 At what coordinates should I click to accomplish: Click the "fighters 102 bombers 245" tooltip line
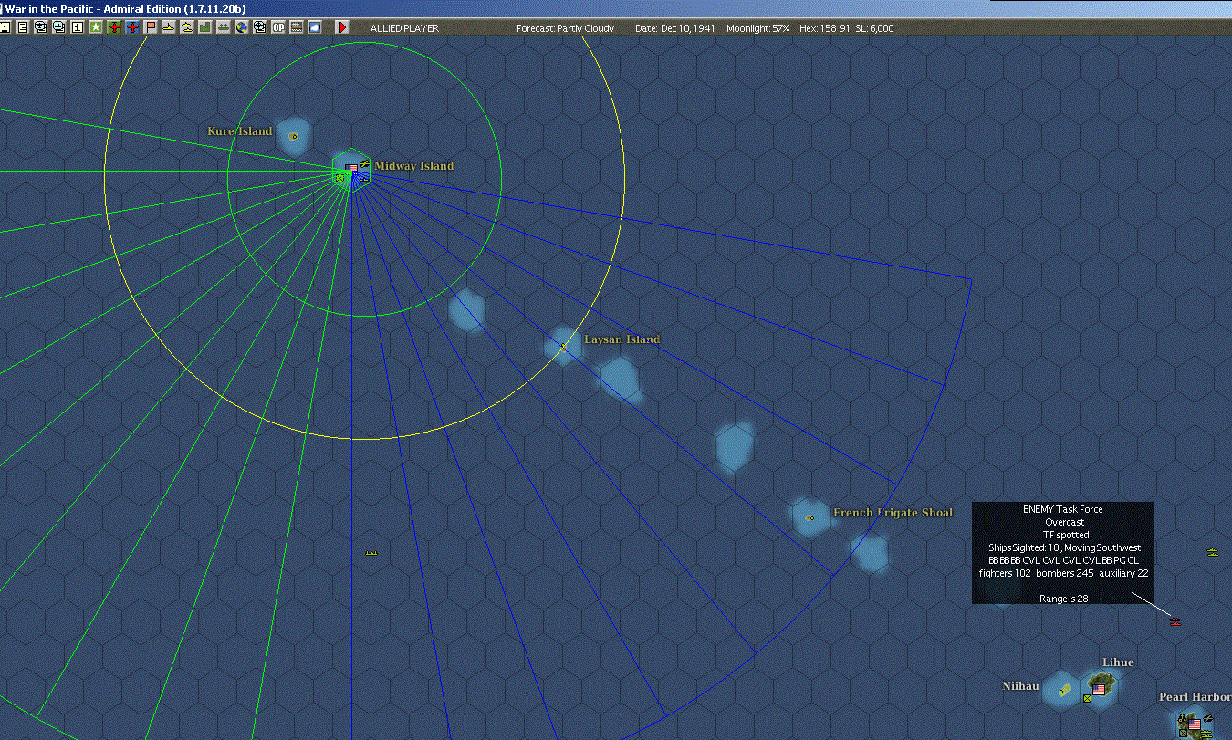[x=1063, y=573]
